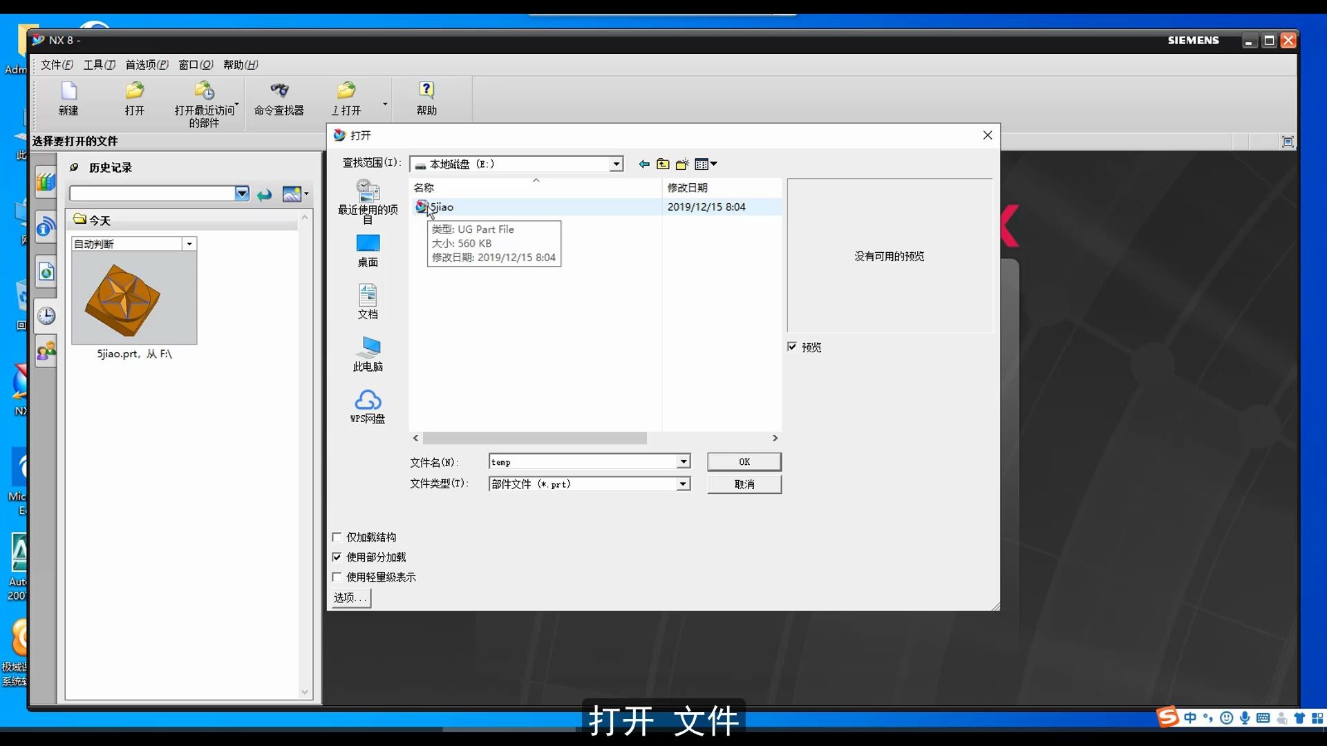Go back using the blue back arrow

(643, 164)
